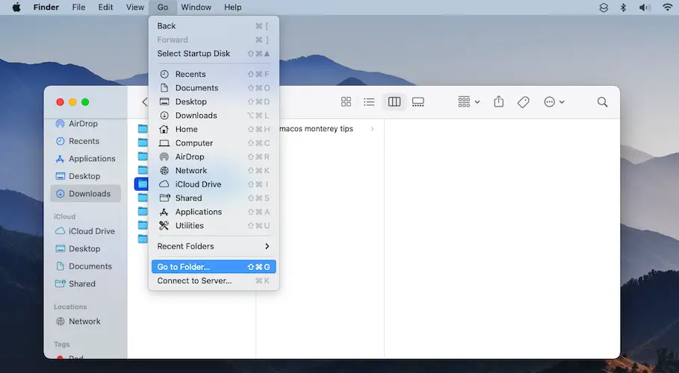679x373 pixels.
Task: Select Utilities in the Go menu
Action: pyautogui.click(x=189, y=226)
